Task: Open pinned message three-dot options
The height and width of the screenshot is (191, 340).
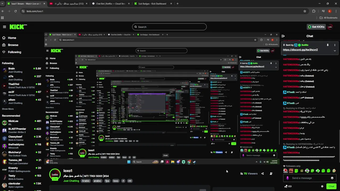Action: (x=335, y=45)
